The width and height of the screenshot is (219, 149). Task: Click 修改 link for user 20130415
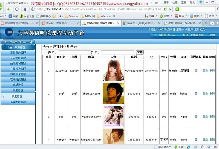(206, 71)
